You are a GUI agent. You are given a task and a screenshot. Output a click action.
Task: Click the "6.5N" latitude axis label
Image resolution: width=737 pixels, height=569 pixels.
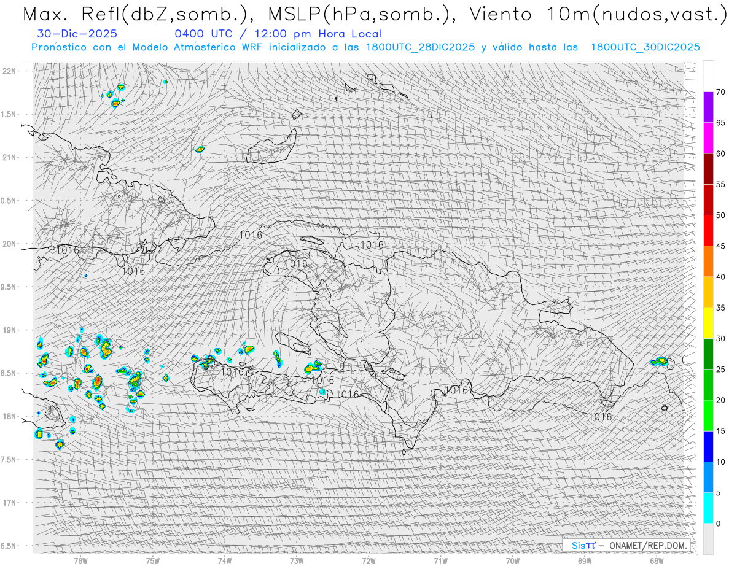click(x=9, y=546)
